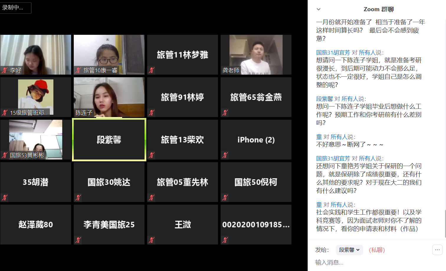The height and width of the screenshot is (271, 446).
Task: Click the 王溦 name label
Action: (x=183, y=224)
